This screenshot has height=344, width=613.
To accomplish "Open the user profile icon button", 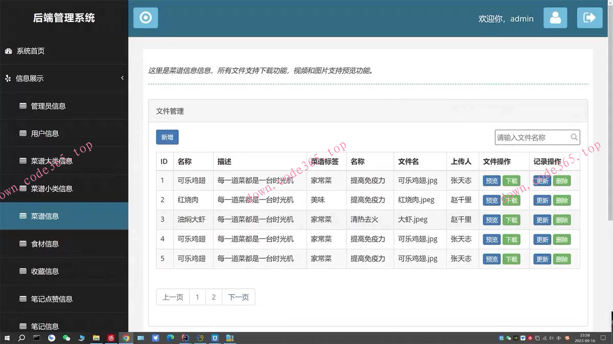I will point(555,18).
